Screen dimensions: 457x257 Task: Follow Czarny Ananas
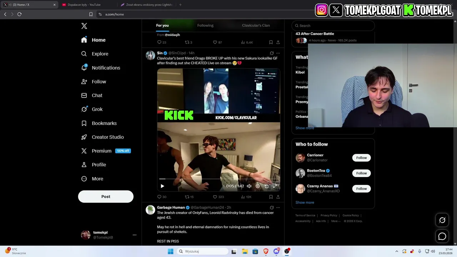tap(361, 188)
